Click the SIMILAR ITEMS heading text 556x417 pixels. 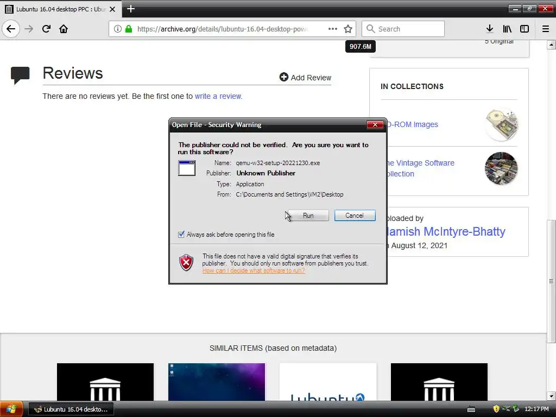click(x=273, y=348)
